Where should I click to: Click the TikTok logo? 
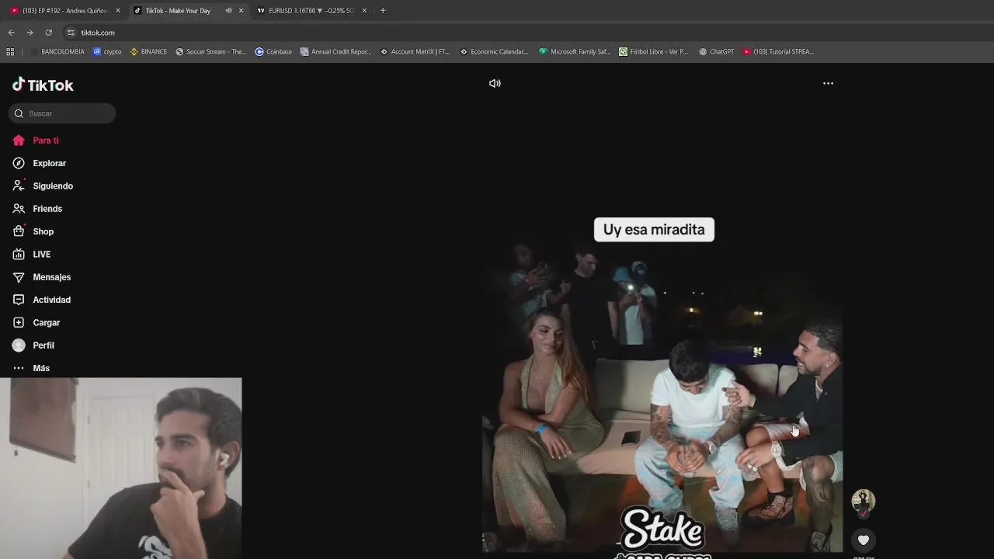pos(43,85)
